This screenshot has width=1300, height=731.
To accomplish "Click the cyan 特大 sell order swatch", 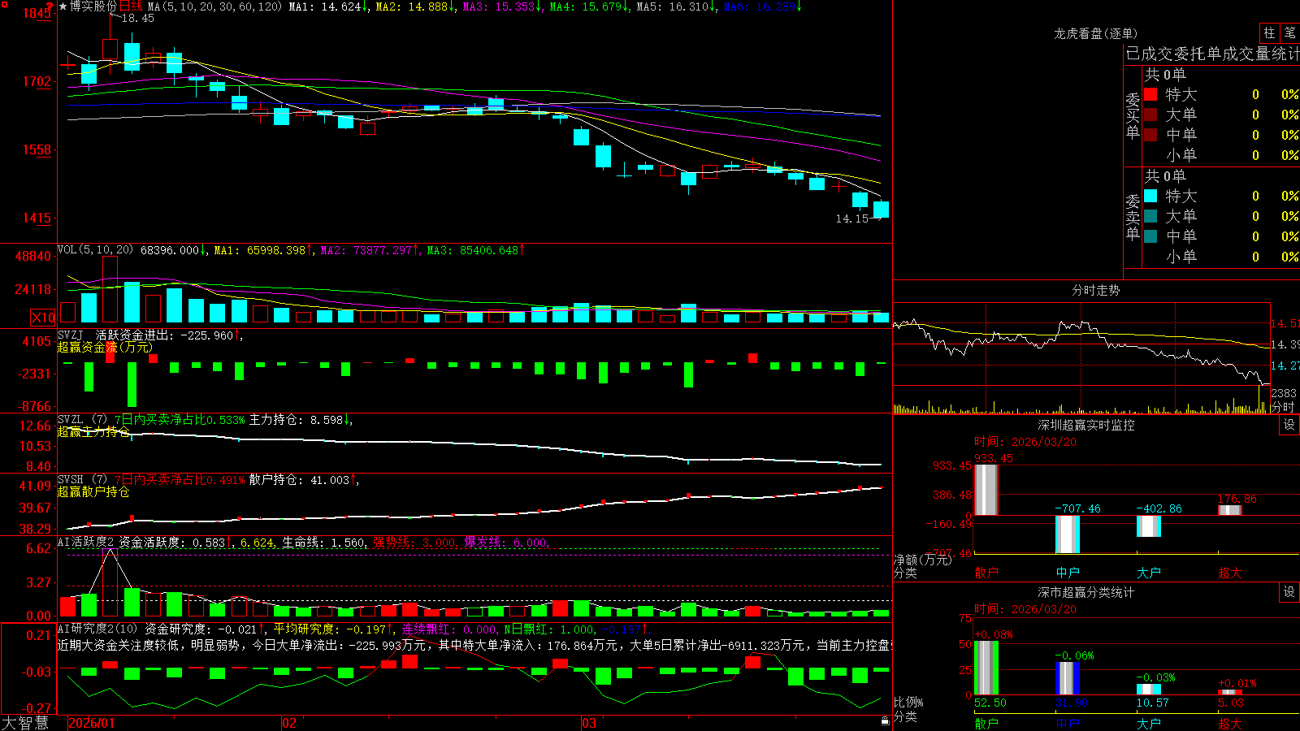I will (x=1150, y=196).
